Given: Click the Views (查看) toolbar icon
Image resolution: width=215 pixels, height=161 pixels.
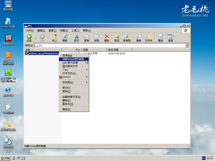Looking at the screenshot, I should click(170, 38).
